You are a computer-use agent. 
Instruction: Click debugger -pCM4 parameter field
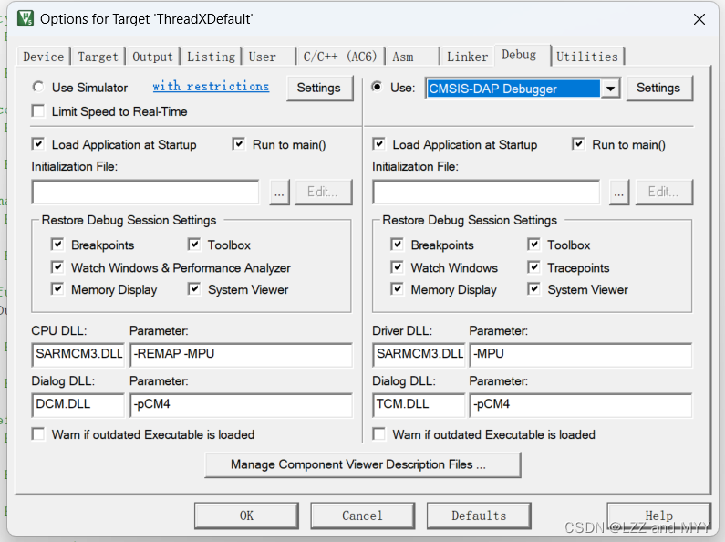(581, 404)
